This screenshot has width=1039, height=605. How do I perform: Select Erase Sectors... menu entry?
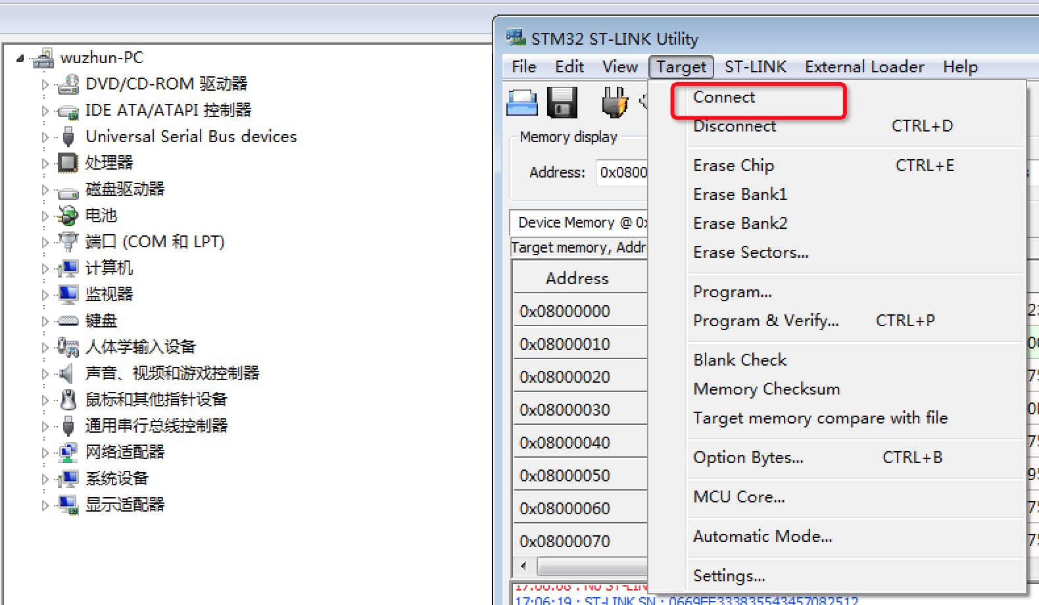(837, 253)
